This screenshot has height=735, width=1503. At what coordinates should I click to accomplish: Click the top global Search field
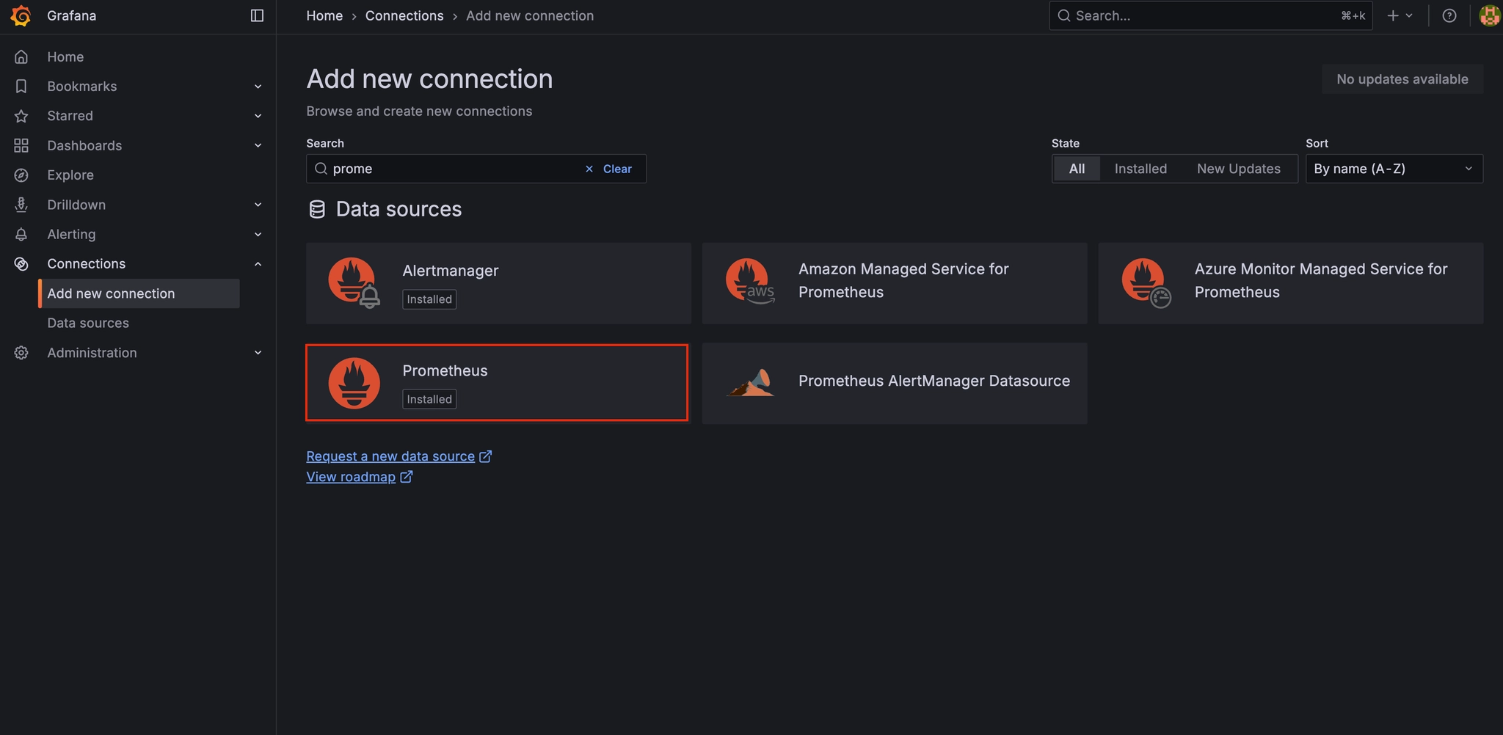[x=1210, y=15]
